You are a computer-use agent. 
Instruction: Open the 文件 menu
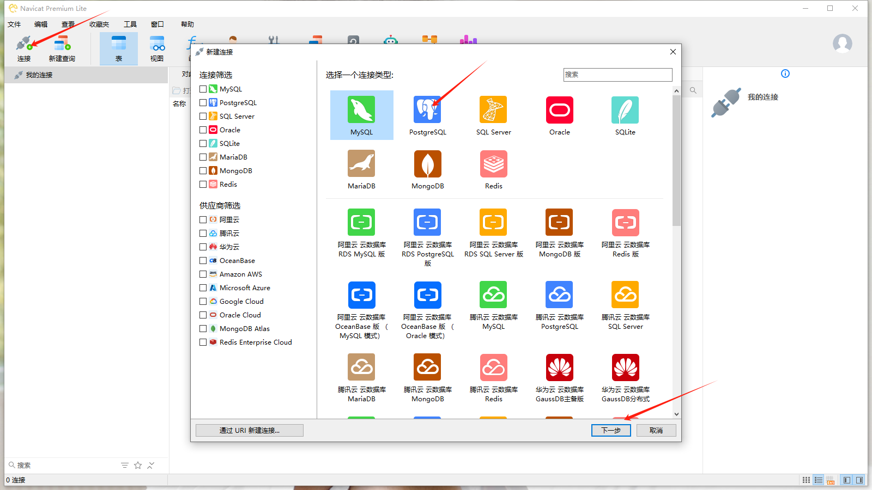14,24
